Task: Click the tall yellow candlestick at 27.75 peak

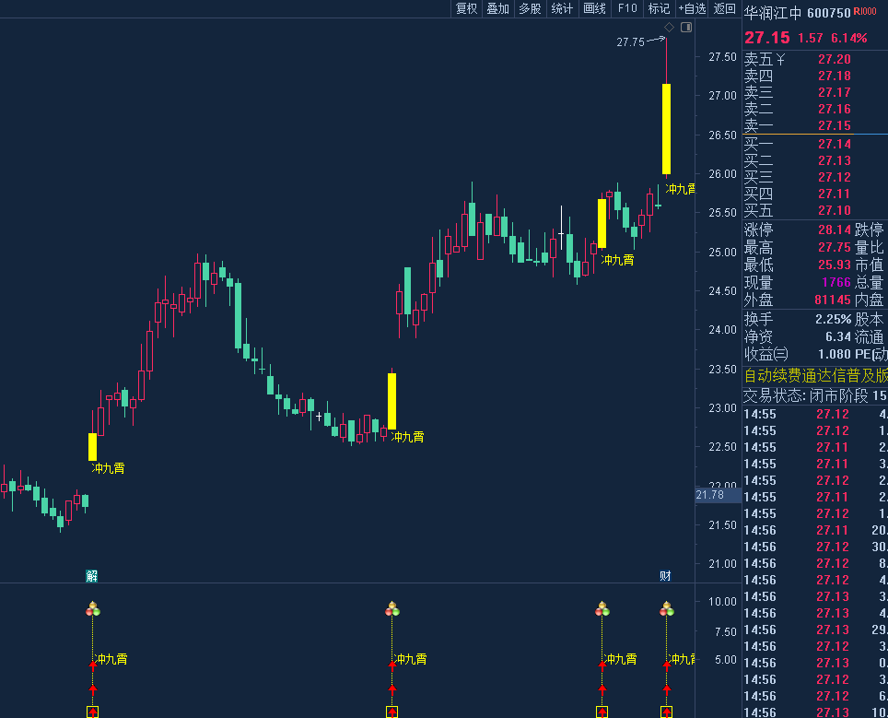Action: pos(666,128)
